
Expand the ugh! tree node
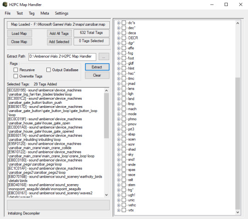click(118, 195)
